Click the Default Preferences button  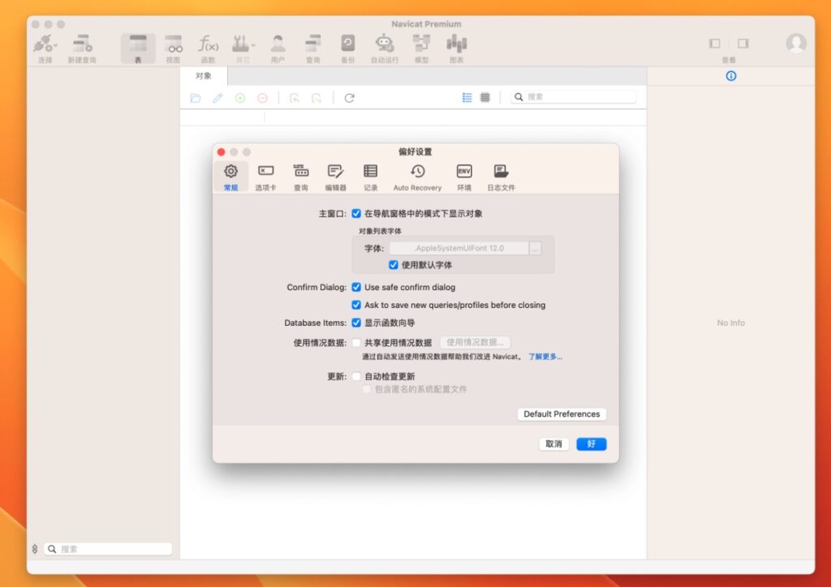(562, 414)
